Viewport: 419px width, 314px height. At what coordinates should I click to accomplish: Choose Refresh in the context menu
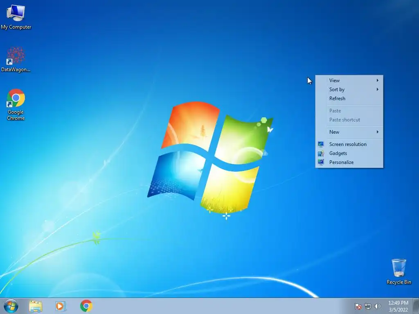(349, 99)
